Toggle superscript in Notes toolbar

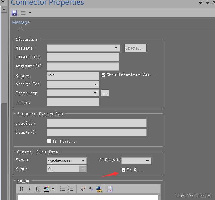coord(83,189)
